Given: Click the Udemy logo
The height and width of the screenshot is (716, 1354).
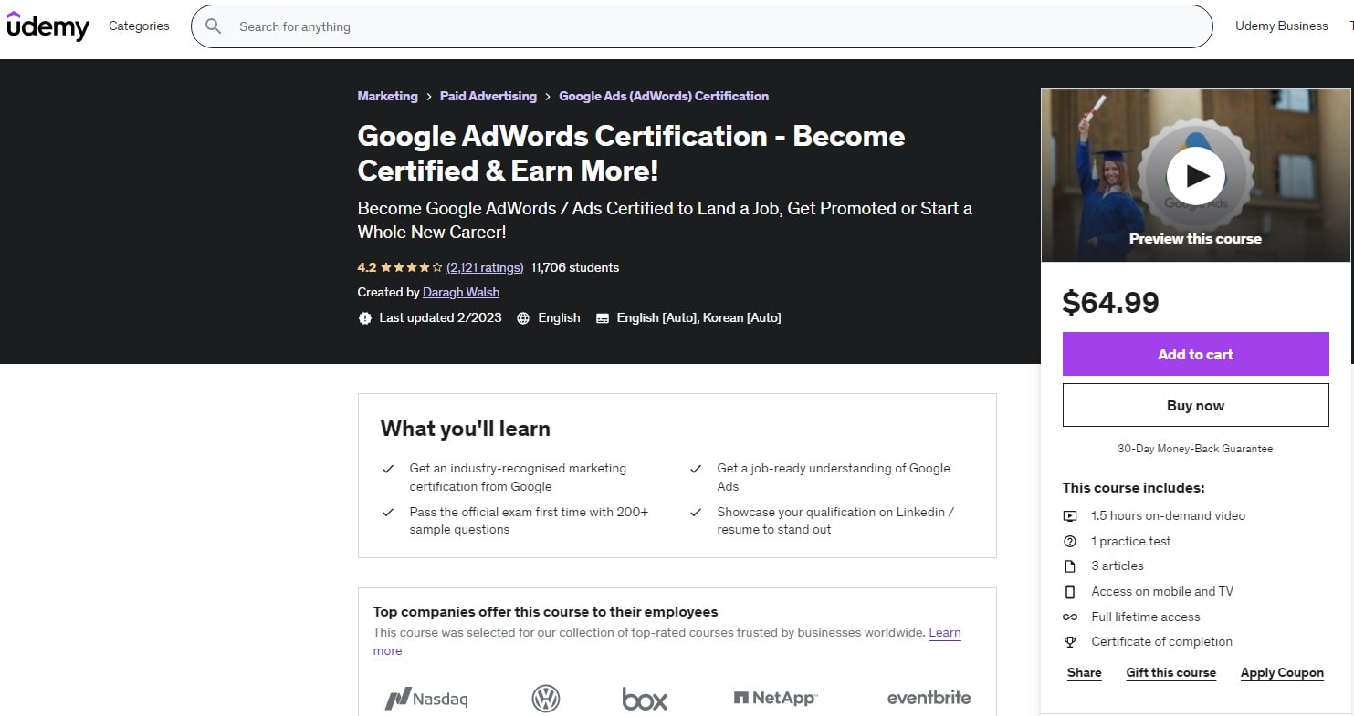Looking at the screenshot, I should (47, 26).
